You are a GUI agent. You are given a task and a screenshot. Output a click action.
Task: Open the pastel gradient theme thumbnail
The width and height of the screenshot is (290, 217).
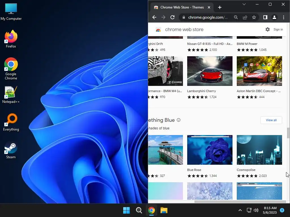[x=165, y=191]
